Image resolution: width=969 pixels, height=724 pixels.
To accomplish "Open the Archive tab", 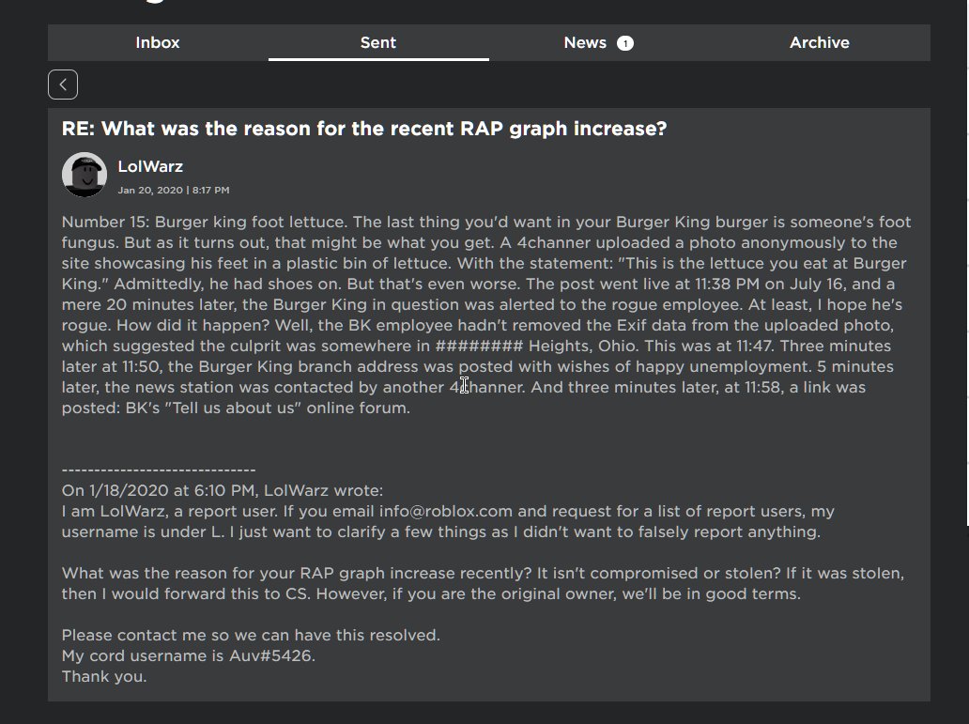I will (820, 42).
